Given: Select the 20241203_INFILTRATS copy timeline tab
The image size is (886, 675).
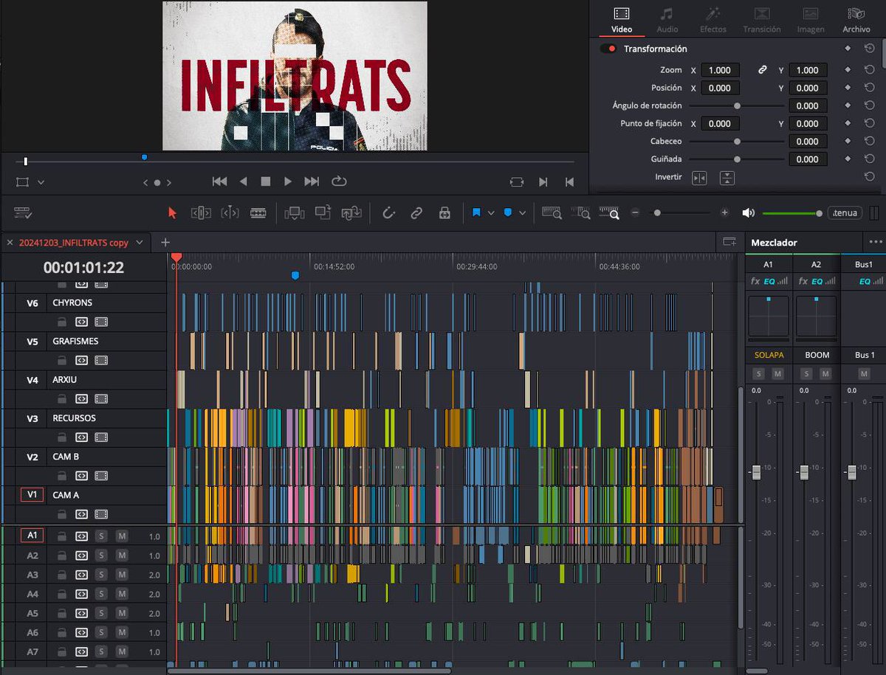Looking at the screenshot, I should coord(72,242).
